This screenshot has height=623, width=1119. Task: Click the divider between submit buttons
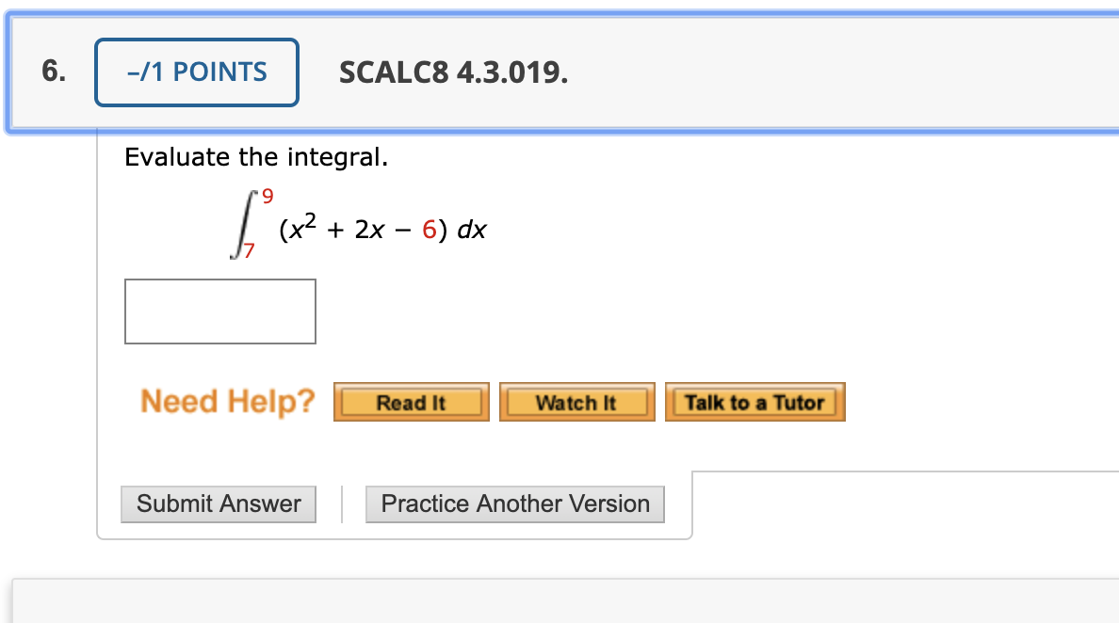pyautogui.click(x=341, y=503)
